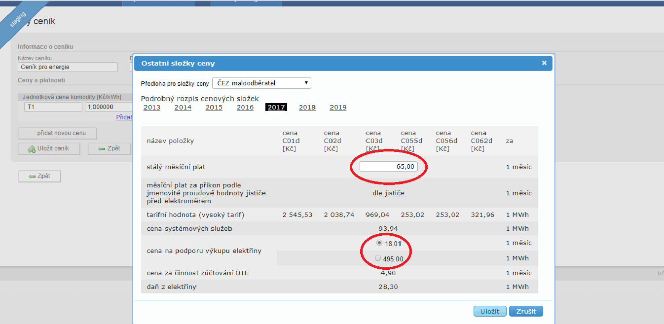Click the lower Zpět back arrow button
The height and width of the screenshot is (324, 664).
(39, 176)
